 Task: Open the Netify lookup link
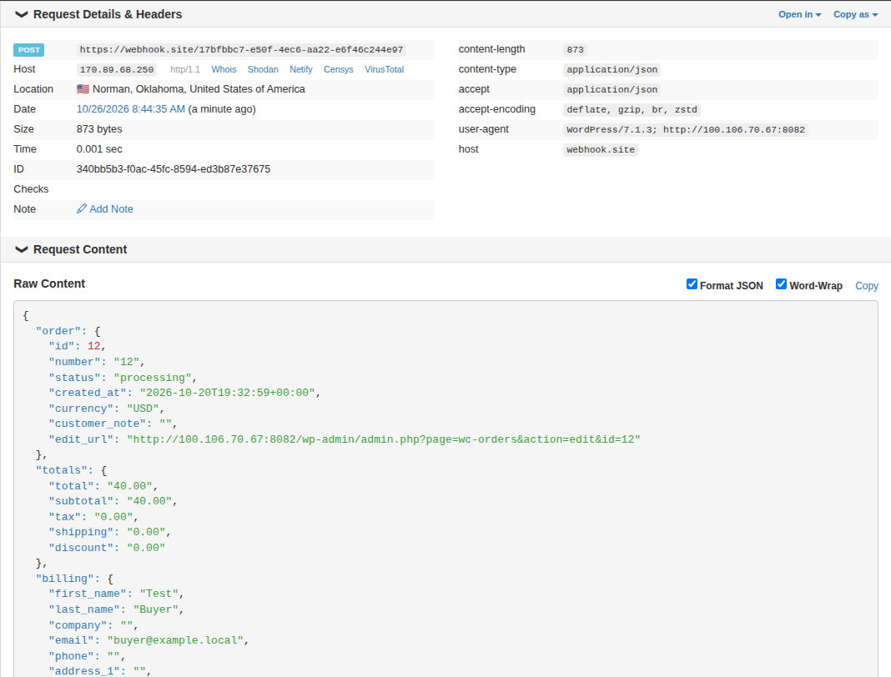click(x=301, y=69)
